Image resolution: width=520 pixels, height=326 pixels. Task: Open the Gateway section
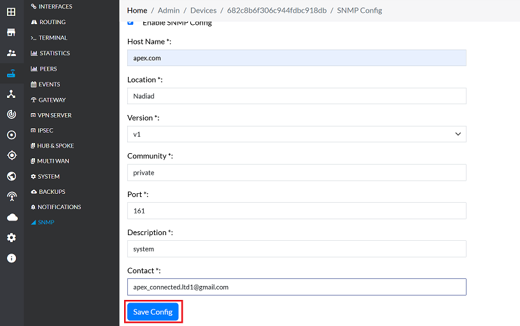48,100
